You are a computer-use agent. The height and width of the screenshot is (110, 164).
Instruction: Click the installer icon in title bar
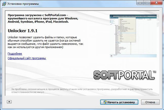(x=4, y=4)
